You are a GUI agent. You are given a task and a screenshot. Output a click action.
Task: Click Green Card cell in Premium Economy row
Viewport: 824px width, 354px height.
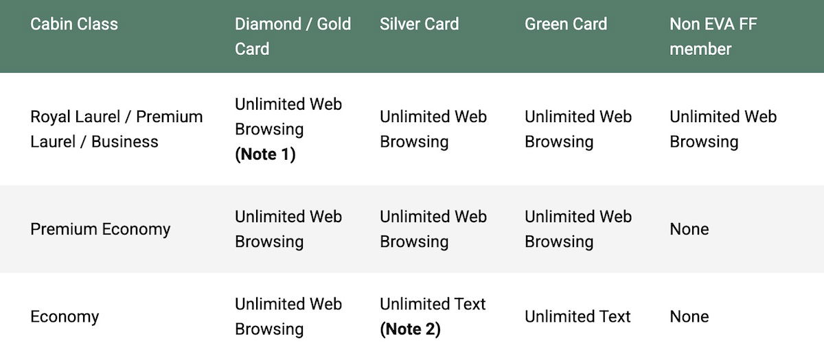coord(578,229)
